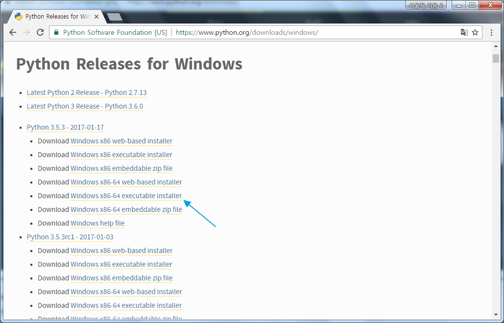Select the Python Releases for Windows tab
This screenshot has width=504, height=323.
pyautogui.click(x=57, y=17)
